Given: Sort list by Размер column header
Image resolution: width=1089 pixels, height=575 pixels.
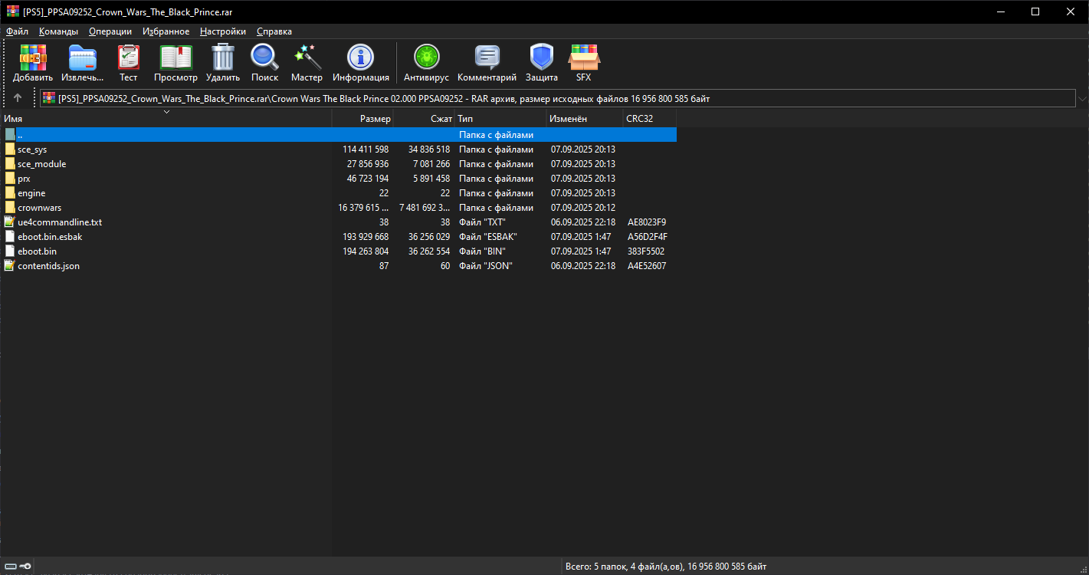Looking at the screenshot, I should click(375, 119).
